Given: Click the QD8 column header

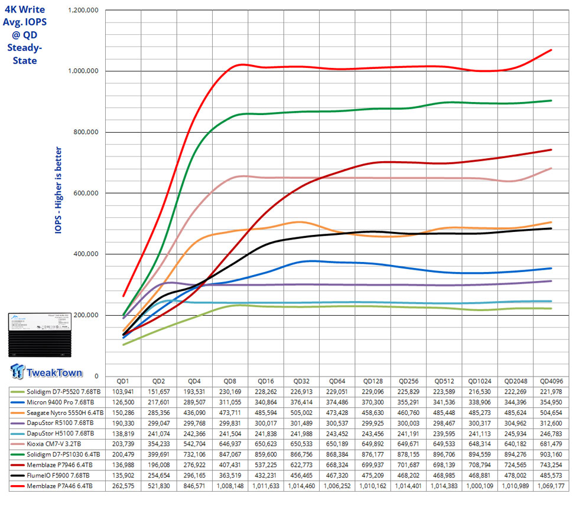Looking at the screenshot, I should pyautogui.click(x=230, y=381).
